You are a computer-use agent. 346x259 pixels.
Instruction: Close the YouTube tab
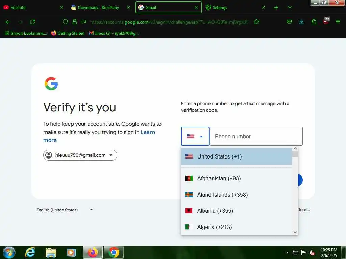61,7
